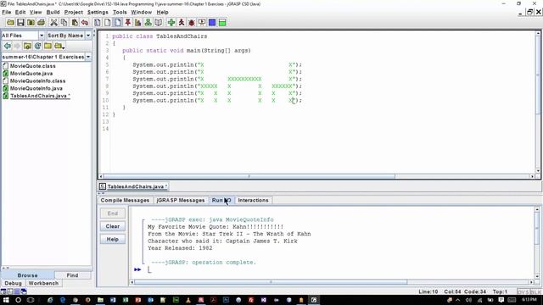Open the folder icon with dropdown arrow
This screenshot has height=305, width=543.
click(x=59, y=46)
